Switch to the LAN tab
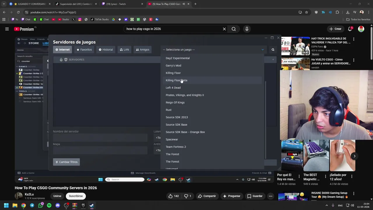Image resolution: width=373 pixels, height=210 pixels. click(x=124, y=50)
